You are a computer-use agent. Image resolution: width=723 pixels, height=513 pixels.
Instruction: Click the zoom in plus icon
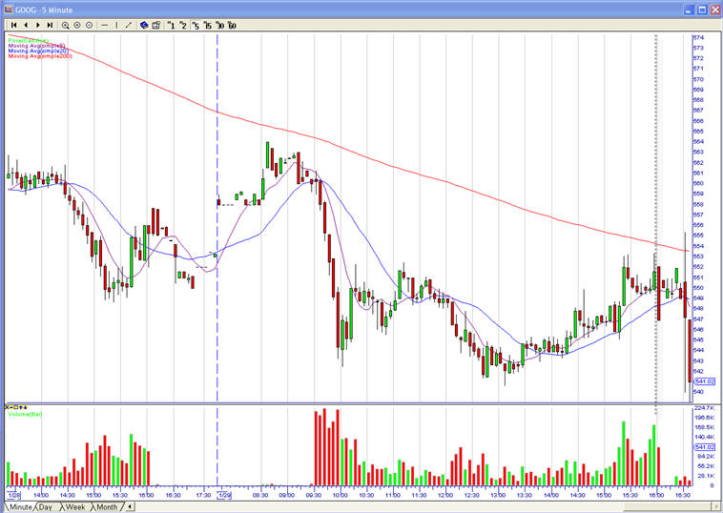[x=77, y=25]
